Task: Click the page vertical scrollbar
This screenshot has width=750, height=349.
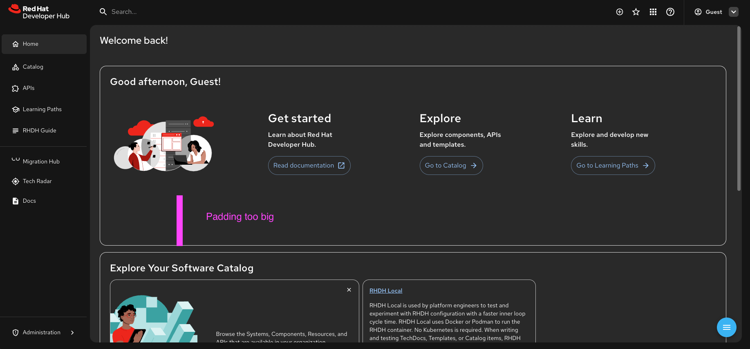Action: pos(739,108)
